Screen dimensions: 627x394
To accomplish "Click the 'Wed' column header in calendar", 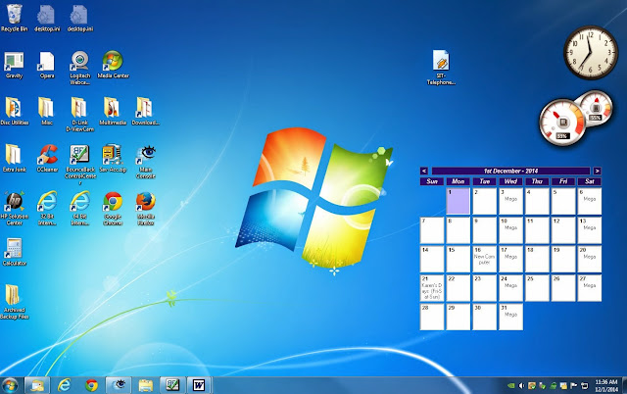I will 510,181.
